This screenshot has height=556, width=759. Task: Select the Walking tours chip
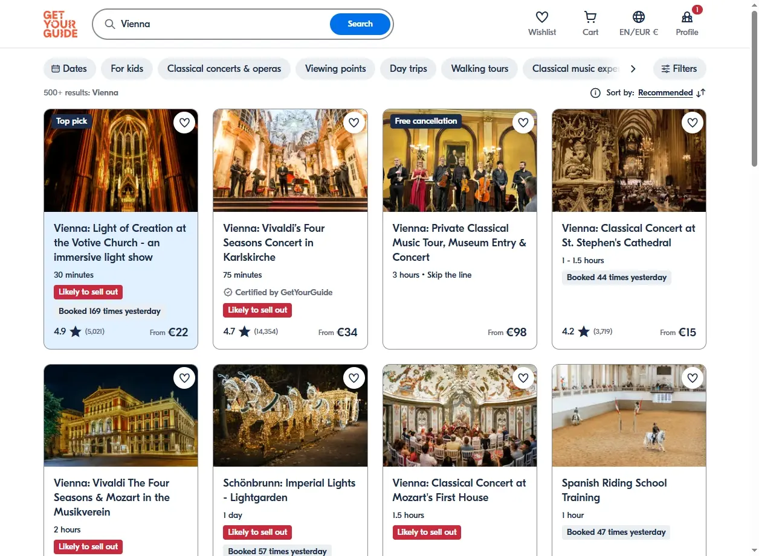(480, 69)
